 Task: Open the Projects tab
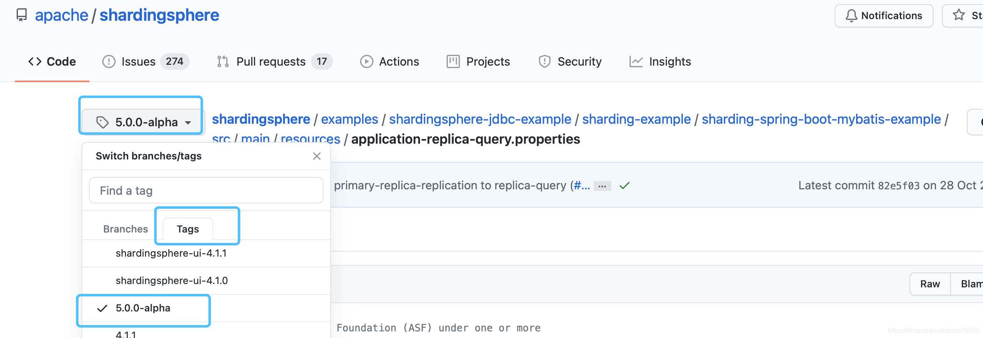pos(478,61)
